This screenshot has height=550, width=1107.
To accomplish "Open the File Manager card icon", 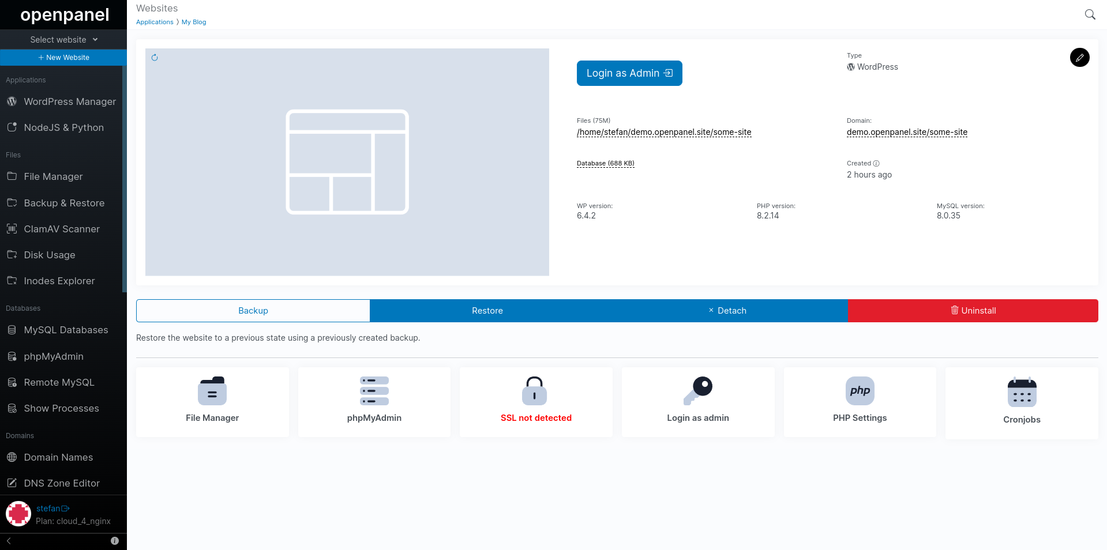I will click(x=212, y=391).
